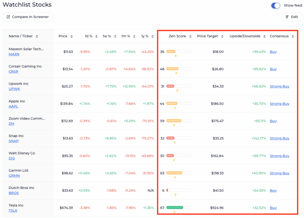Sort the Consensus column
The height and width of the screenshot is (218, 304).
[x=293, y=36]
